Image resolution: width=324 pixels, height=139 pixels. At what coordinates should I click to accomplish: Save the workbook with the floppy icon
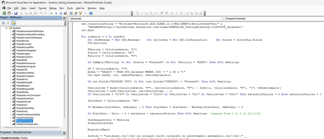point(16,13)
